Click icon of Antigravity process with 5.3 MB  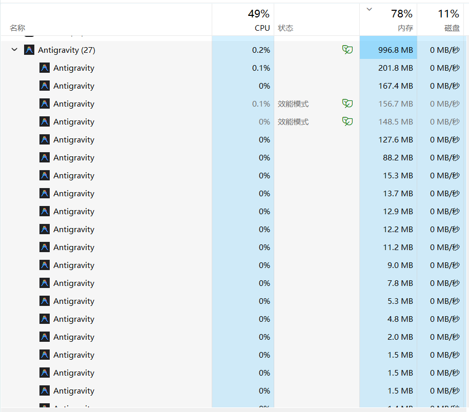tap(45, 301)
